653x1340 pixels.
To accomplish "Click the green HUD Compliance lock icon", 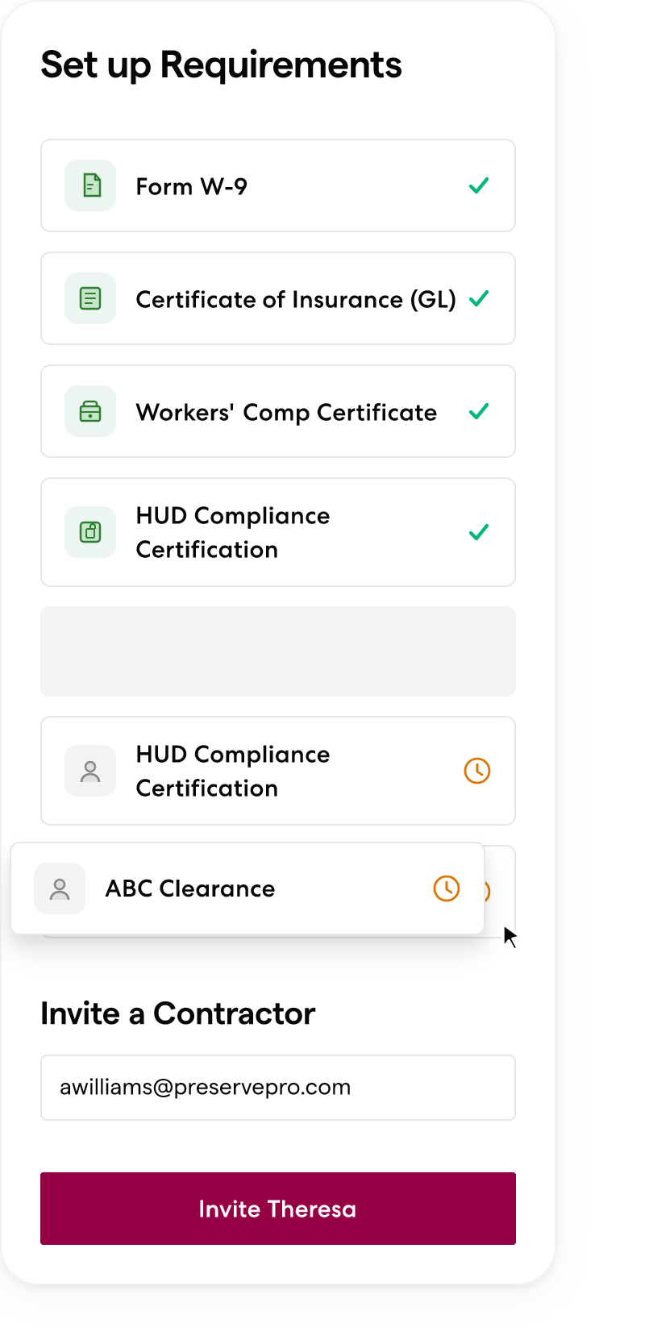I will pos(90,532).
